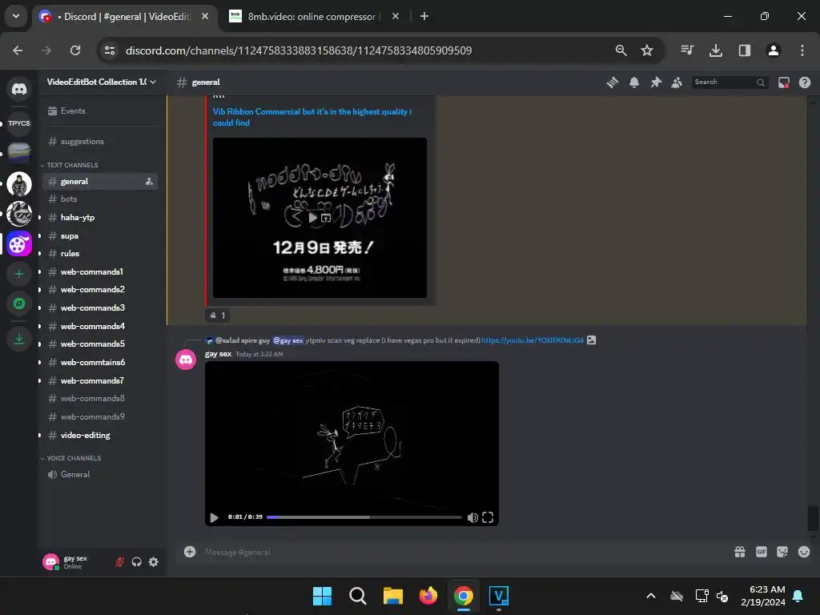This screenshot has width=820, height=615.
Task: Open emoji picker
Action: pyautogui.click(x=804, y=552)
